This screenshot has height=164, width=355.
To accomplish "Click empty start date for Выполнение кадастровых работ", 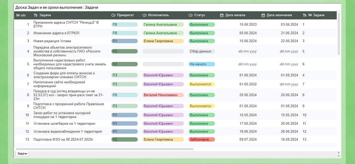I will (x=248, y=64).
